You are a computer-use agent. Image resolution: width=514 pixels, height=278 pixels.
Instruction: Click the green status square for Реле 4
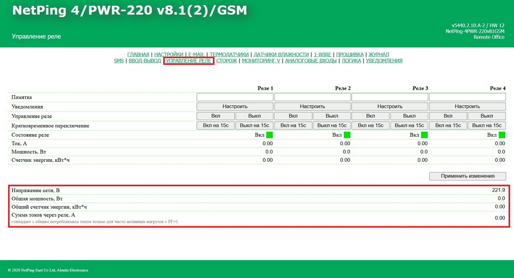(502, 135)
